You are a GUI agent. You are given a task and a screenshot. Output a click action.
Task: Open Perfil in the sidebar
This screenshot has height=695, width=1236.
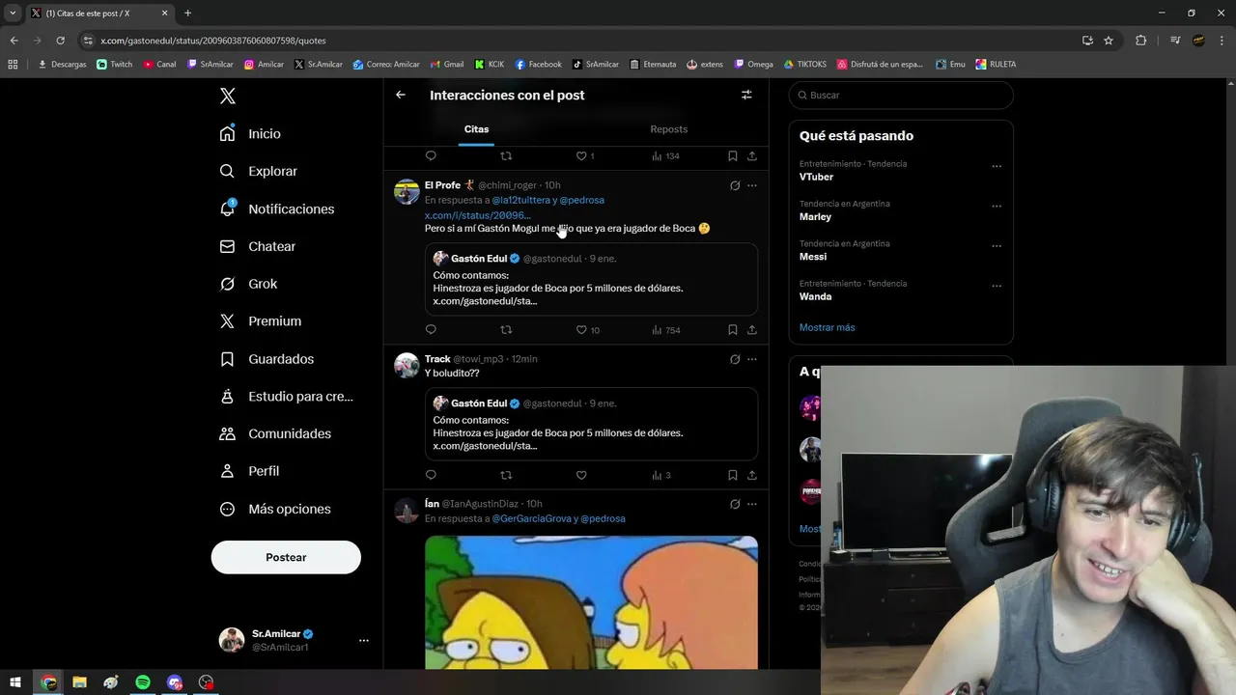[x=250, y=471]
